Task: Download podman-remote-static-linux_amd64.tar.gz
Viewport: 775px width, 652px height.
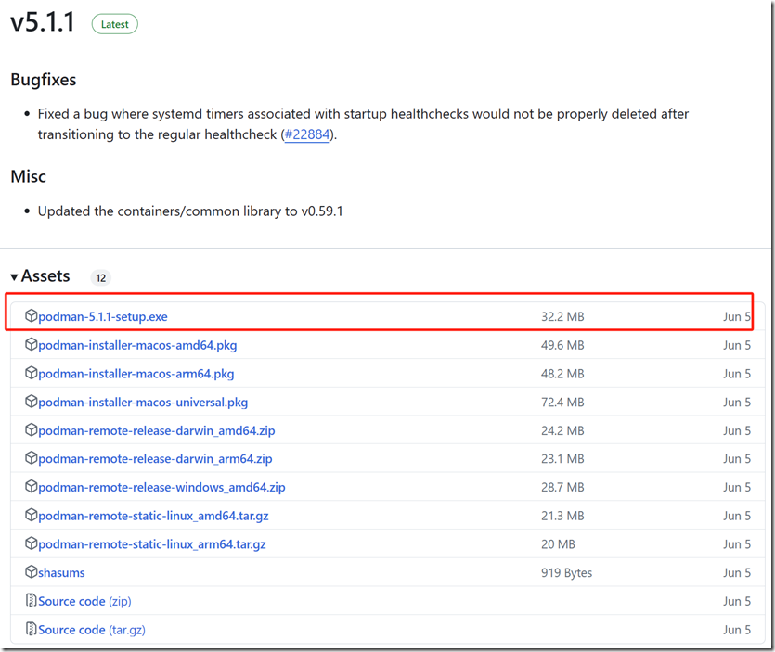Action: point(153,516)
